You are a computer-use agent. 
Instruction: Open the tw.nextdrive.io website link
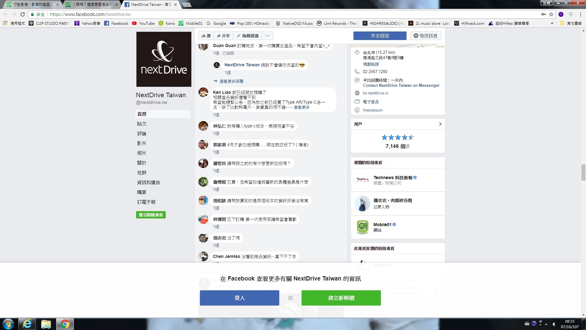pyautogui.click(x=375, y=93)
